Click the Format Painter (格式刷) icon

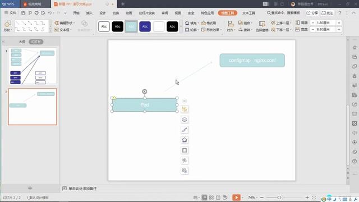point(209,23)
